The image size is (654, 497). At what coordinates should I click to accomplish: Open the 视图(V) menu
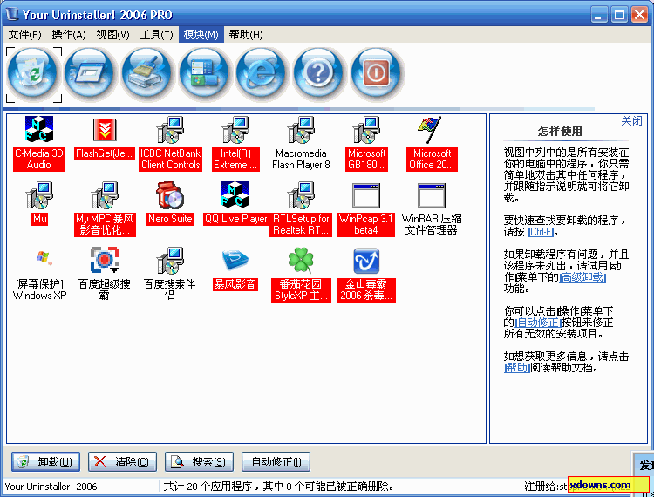point(112,35)
